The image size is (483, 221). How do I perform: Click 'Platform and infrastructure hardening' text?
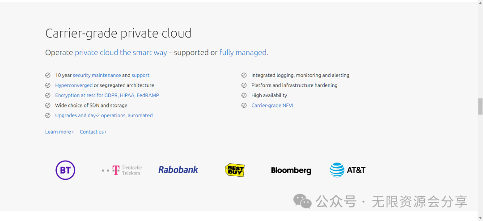294,85
